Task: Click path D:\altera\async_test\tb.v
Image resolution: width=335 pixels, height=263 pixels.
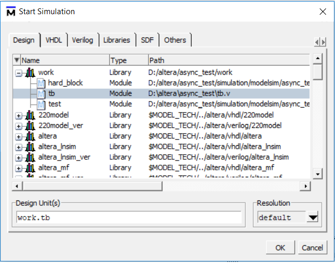Action: pos(189,94)
